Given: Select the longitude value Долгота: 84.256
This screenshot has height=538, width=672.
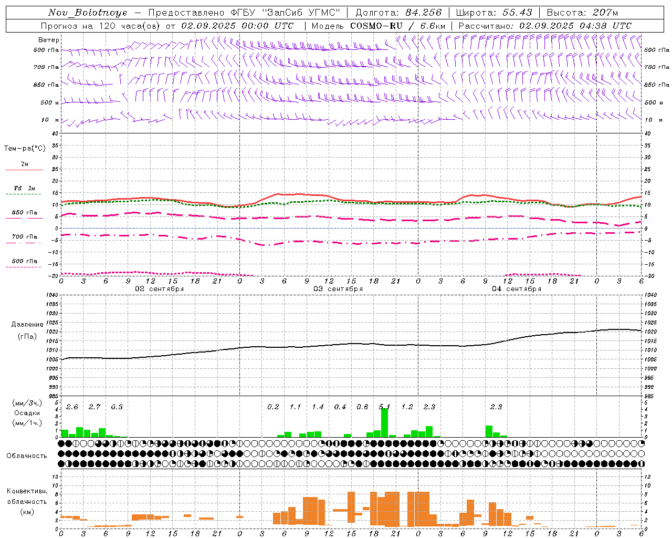Looking at the screenshot, I should [x=398, y=13].
